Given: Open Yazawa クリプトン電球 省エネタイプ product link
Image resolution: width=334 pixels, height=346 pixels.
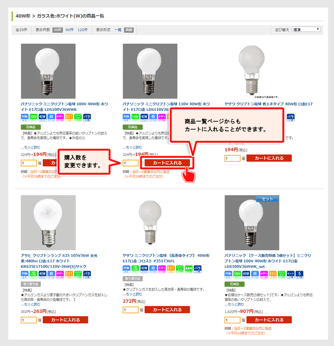Looking at the screenshot, I should [x=268, y=104].
